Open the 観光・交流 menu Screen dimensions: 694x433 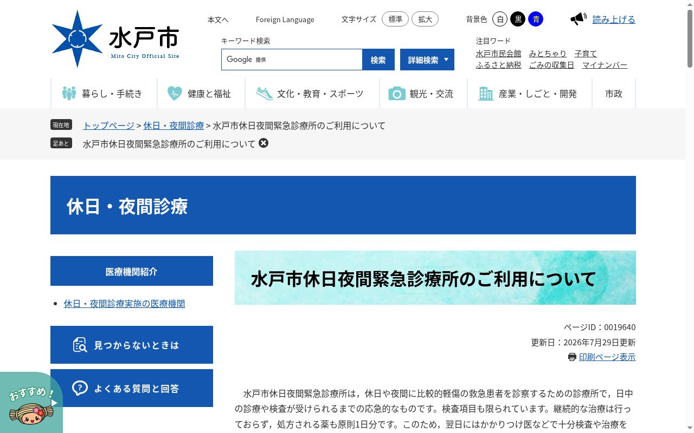423,94
